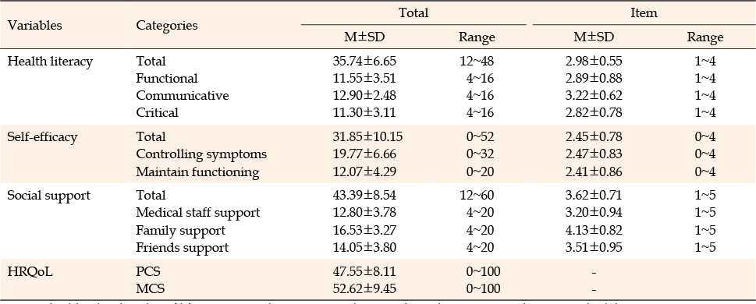The width and height of the screenshot is (756, 304).
Task: Select the Total group header
Action: coord(413,13)
